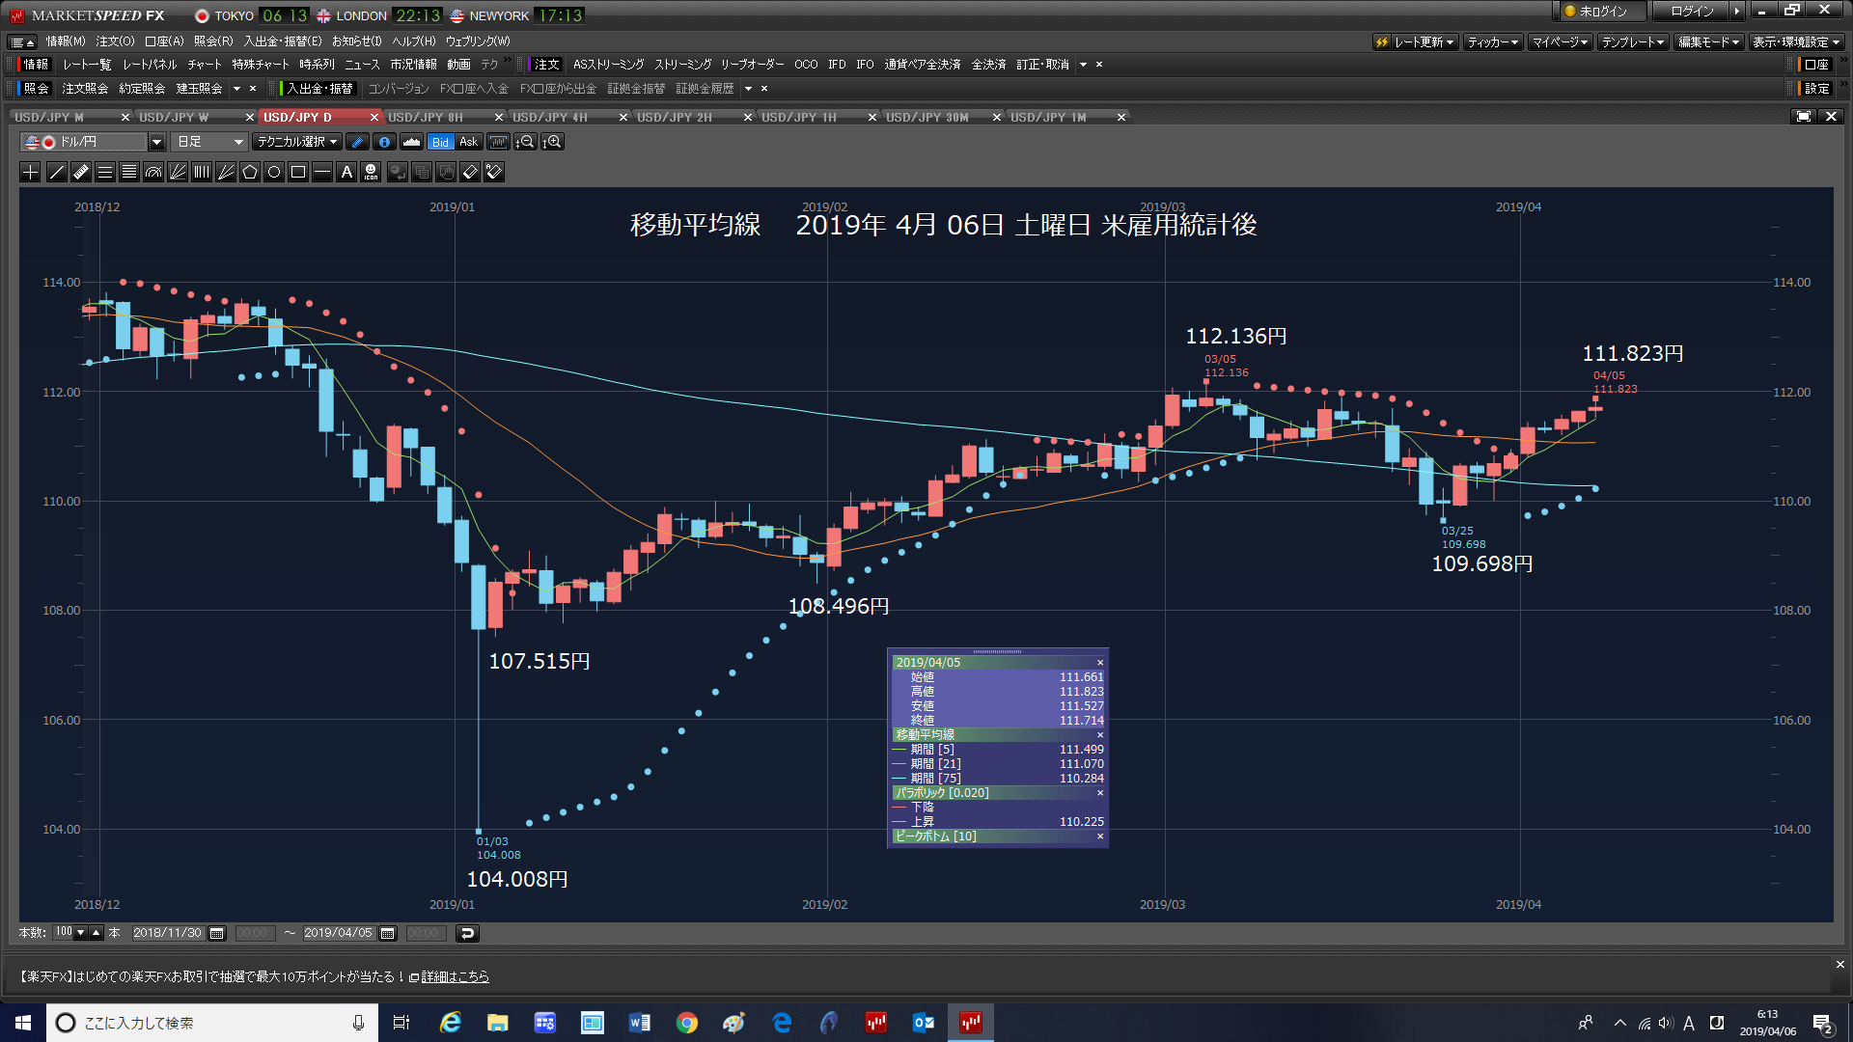Select the Fibonacci fan tool
The width and height of the screenshot is (1853, 1042).
pyautogui.click(x=178, y=172)
